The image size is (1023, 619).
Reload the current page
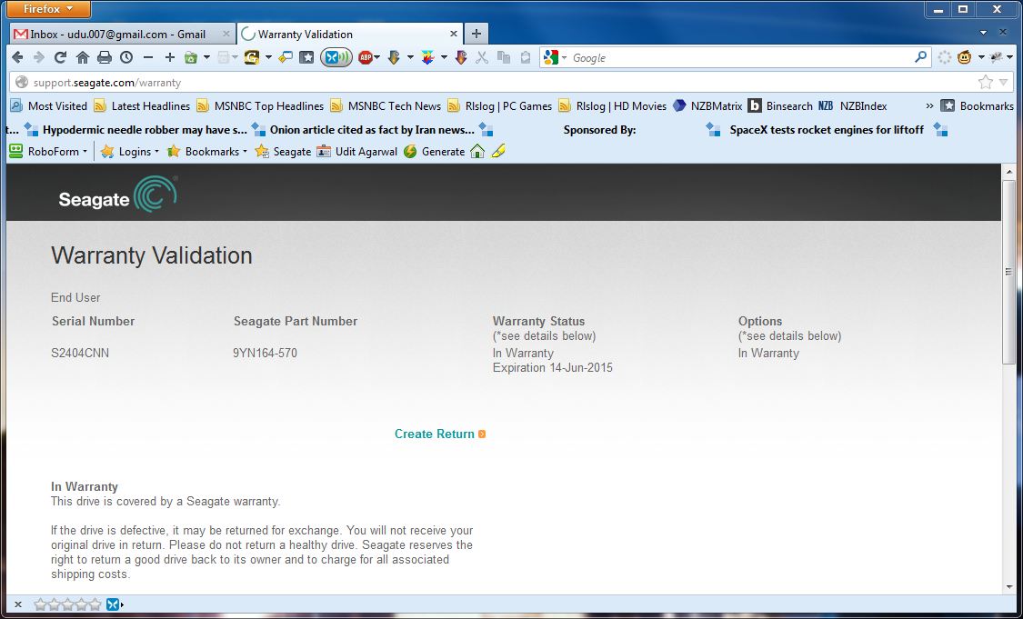pos(60,57)
